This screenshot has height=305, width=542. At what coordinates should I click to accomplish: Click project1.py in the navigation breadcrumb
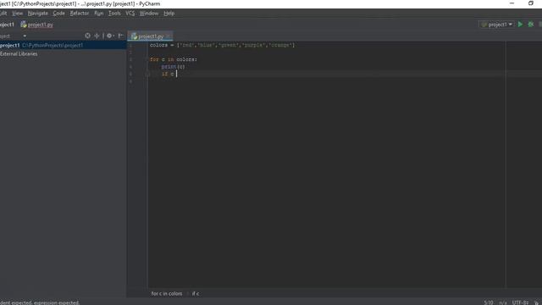tap(36, 25)
